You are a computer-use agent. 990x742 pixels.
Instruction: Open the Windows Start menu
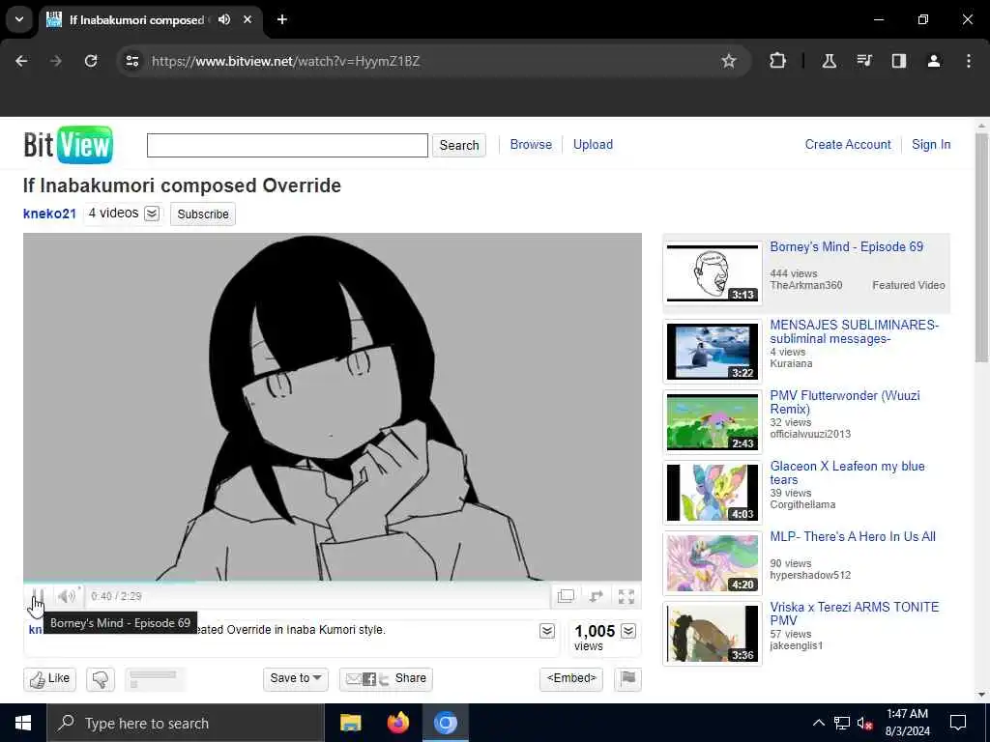tap(23, 723)
